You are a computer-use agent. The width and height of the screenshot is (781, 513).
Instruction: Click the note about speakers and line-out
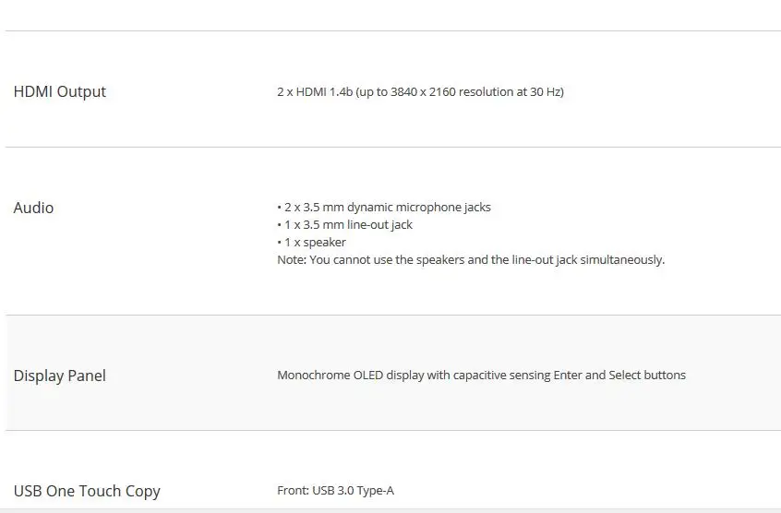coord(471,260)
